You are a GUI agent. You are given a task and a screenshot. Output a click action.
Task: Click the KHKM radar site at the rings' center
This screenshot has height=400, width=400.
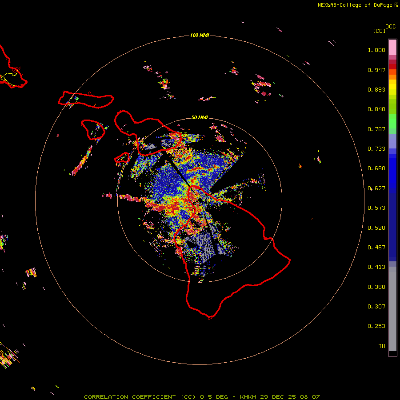coord(200,200)
